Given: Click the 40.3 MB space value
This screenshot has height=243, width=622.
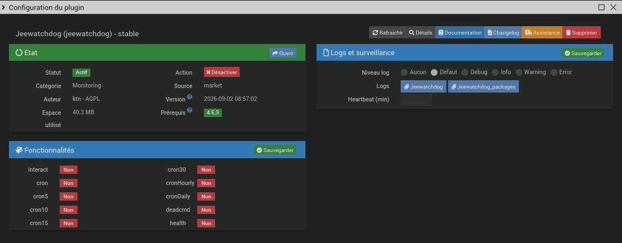Looking at the screenshot, I should click(83, 112).
